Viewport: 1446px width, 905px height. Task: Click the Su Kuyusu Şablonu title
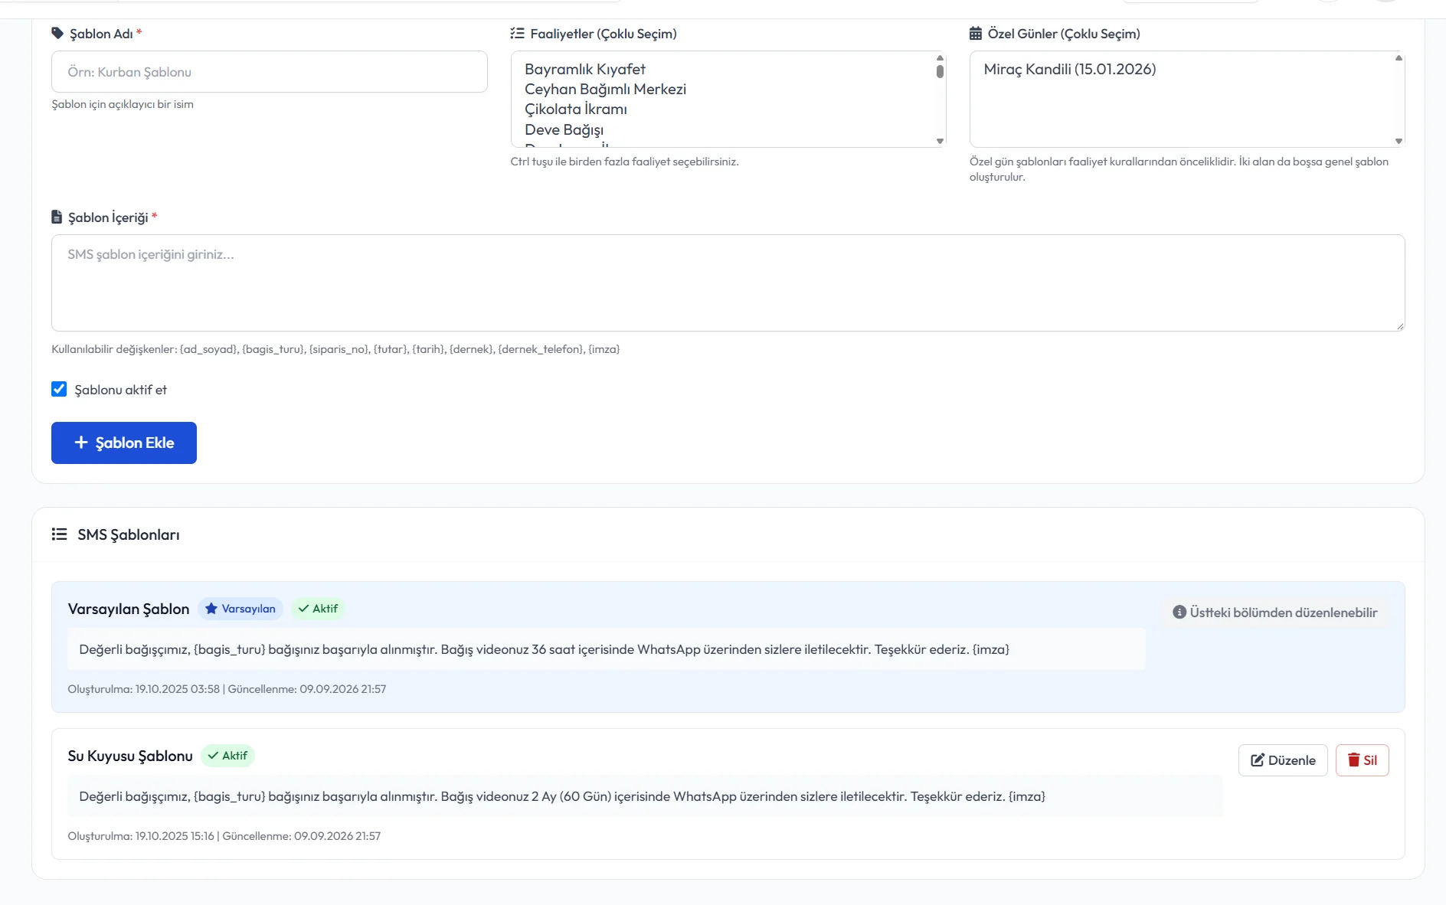(x=130, y=756)
